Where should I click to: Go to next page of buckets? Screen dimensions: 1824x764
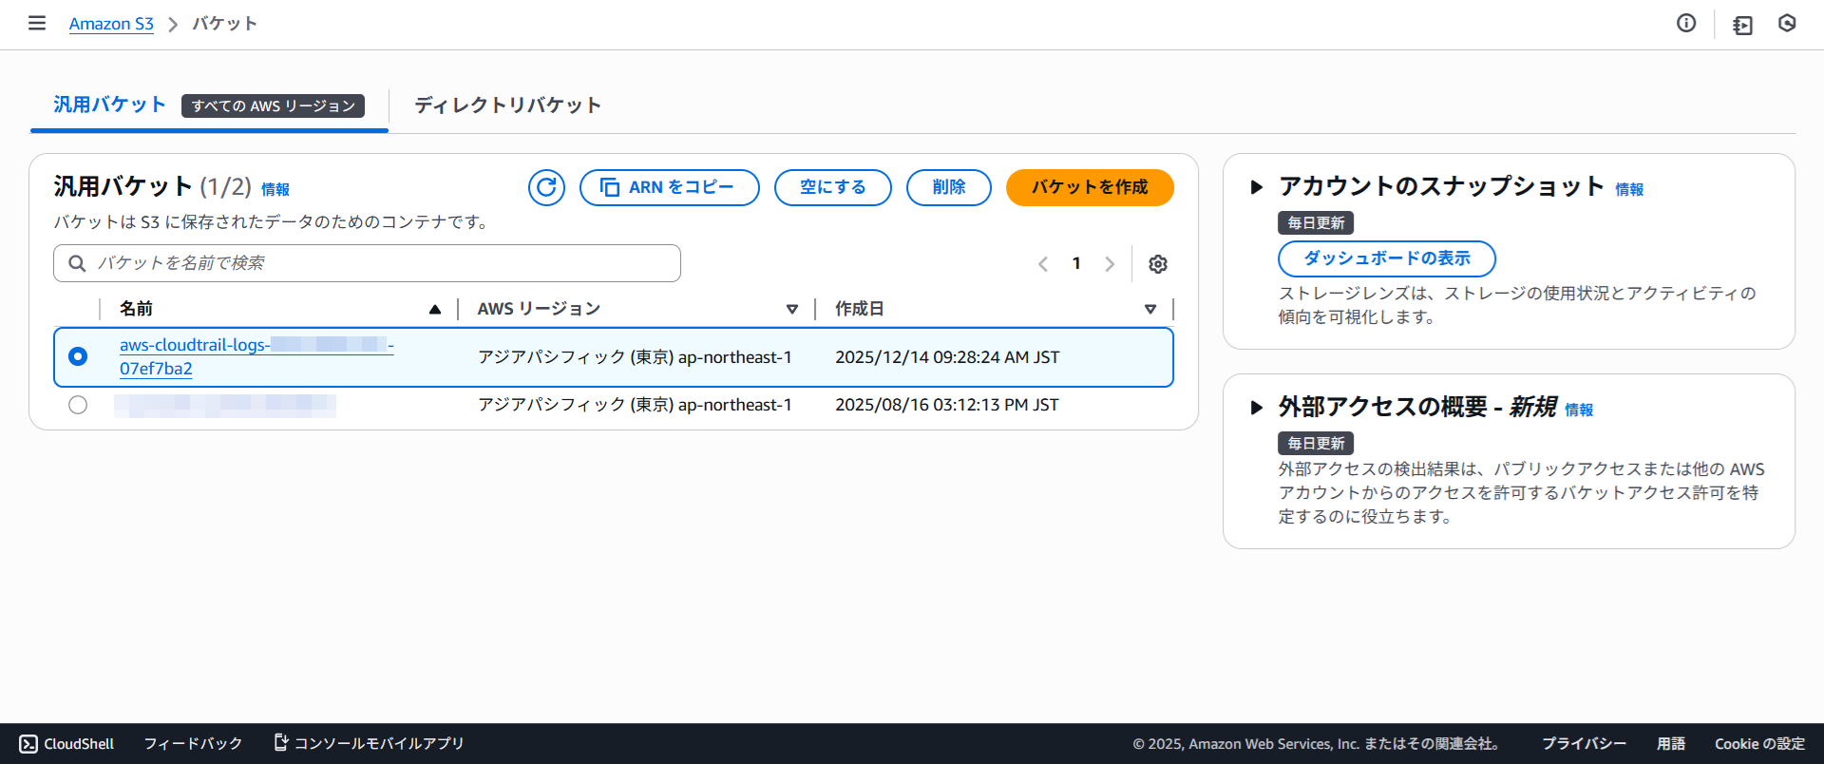pyautogui.click(x=1110, y=264)
